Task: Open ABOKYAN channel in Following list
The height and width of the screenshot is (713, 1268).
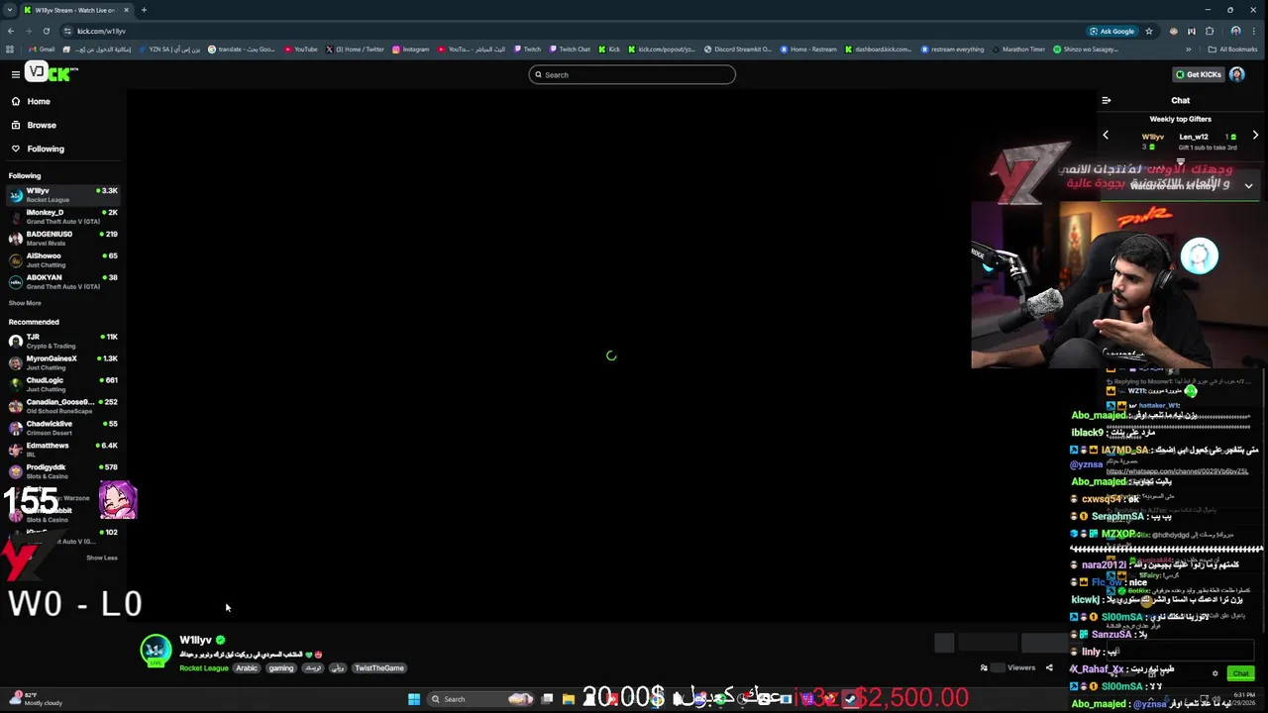Action: point(63,281)
